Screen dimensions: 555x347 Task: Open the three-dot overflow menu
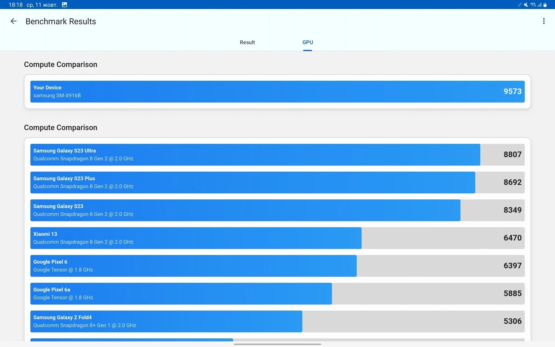(544, 21)
